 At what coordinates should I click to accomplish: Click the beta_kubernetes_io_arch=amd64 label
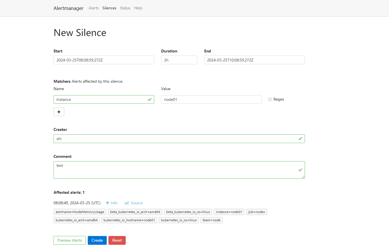tap(135, 212)
